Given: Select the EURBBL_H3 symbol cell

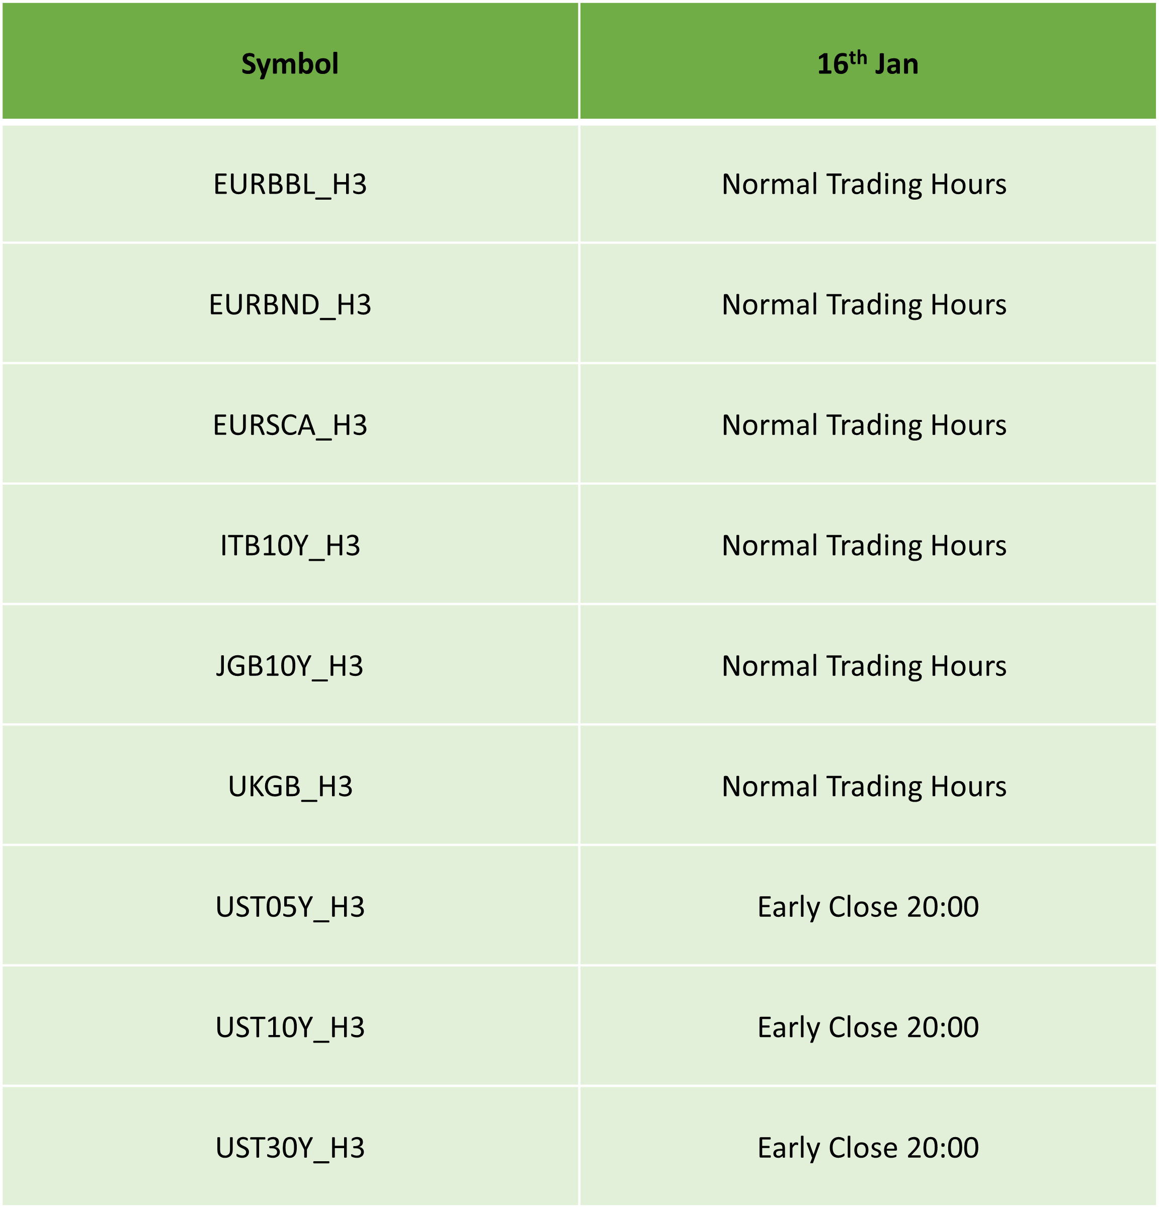Looking at the screenshot, I should coord(290,184).
